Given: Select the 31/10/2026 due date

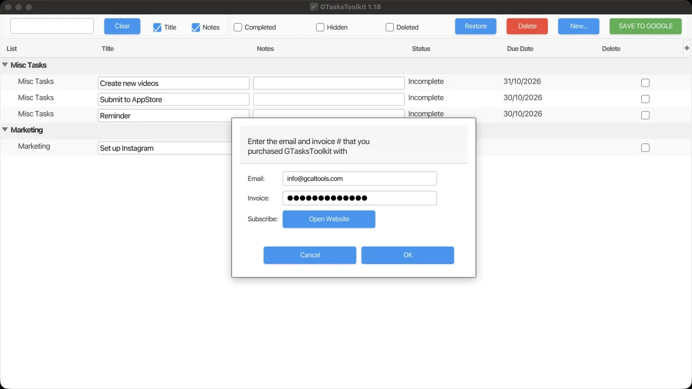Looking at the screenshot, I should [522, 82].
